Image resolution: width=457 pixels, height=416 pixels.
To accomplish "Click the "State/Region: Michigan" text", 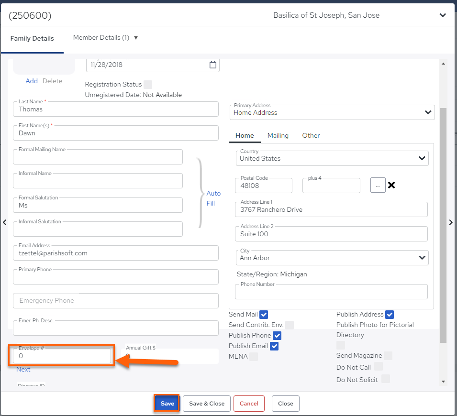I will pyautogui.click(x=272, y=274).
